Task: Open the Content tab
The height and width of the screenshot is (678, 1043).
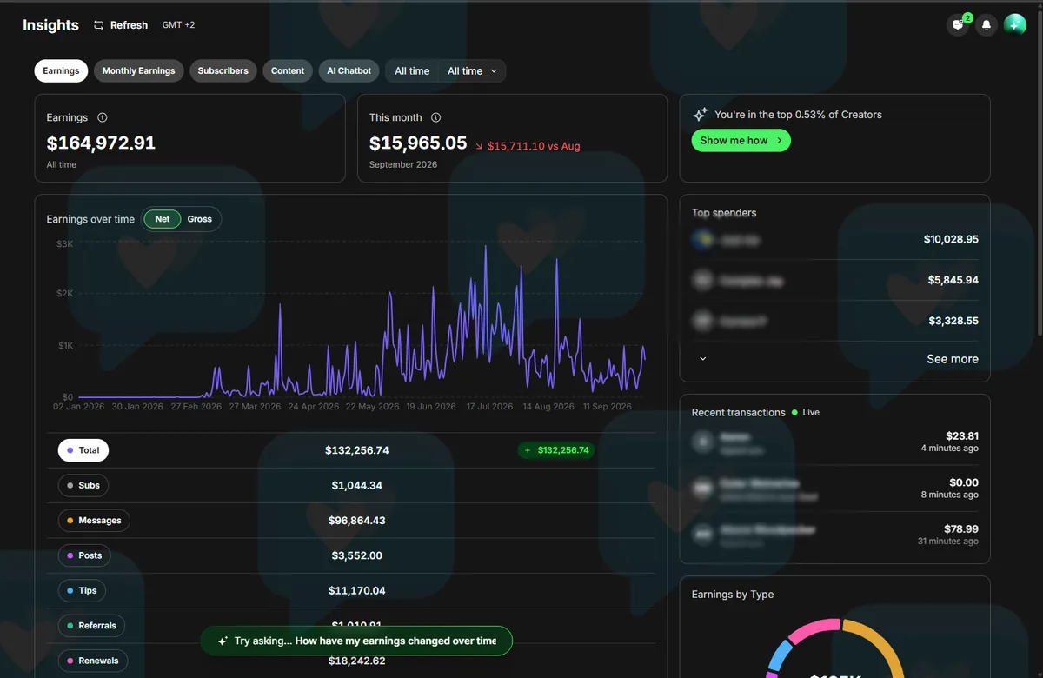Action: point(288,71)
